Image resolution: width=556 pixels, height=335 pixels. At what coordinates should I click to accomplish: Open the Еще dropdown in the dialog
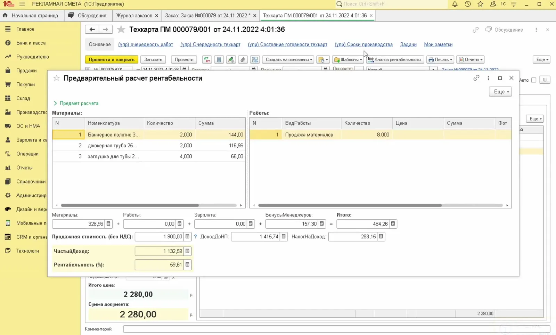pos(500,92)
